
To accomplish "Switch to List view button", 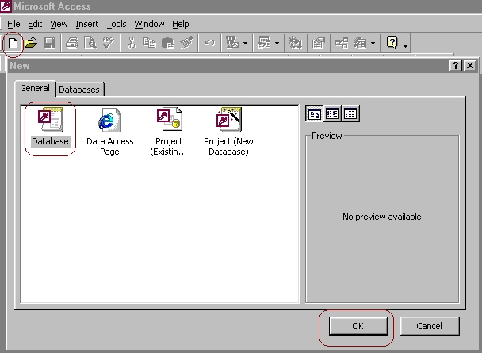I will tap(332, 113).
